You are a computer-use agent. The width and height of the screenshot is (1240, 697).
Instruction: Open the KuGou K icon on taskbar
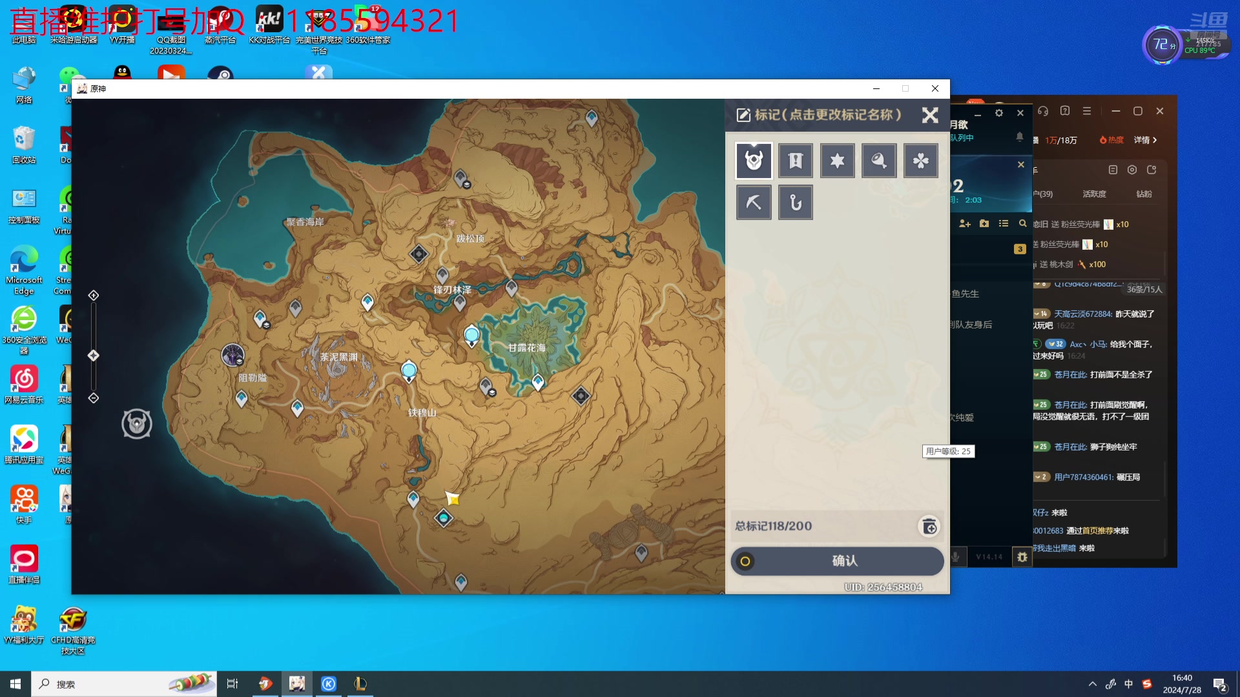[x=329, y=684]
